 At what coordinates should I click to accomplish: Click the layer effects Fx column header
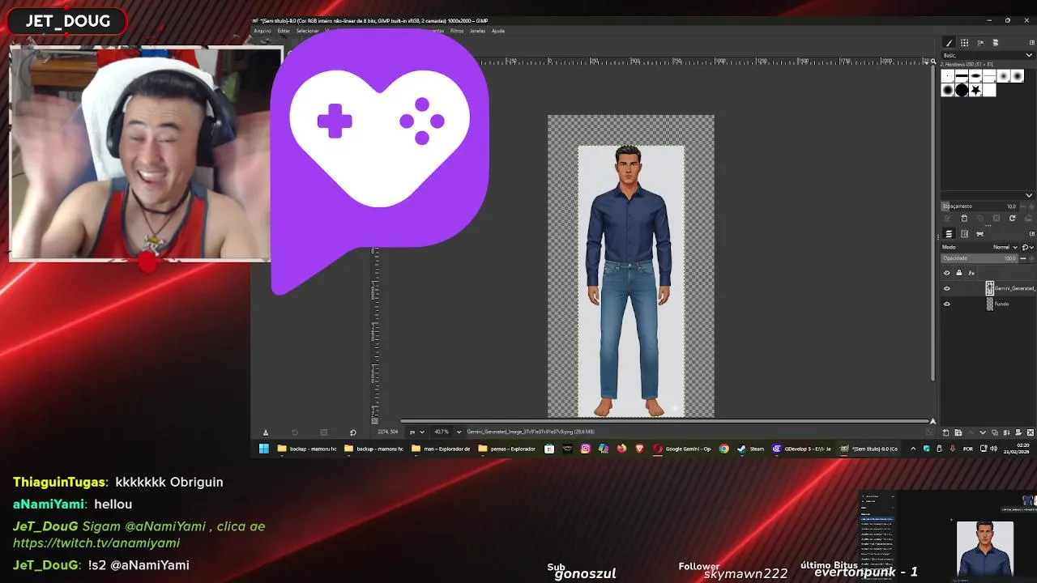[971, 273]
